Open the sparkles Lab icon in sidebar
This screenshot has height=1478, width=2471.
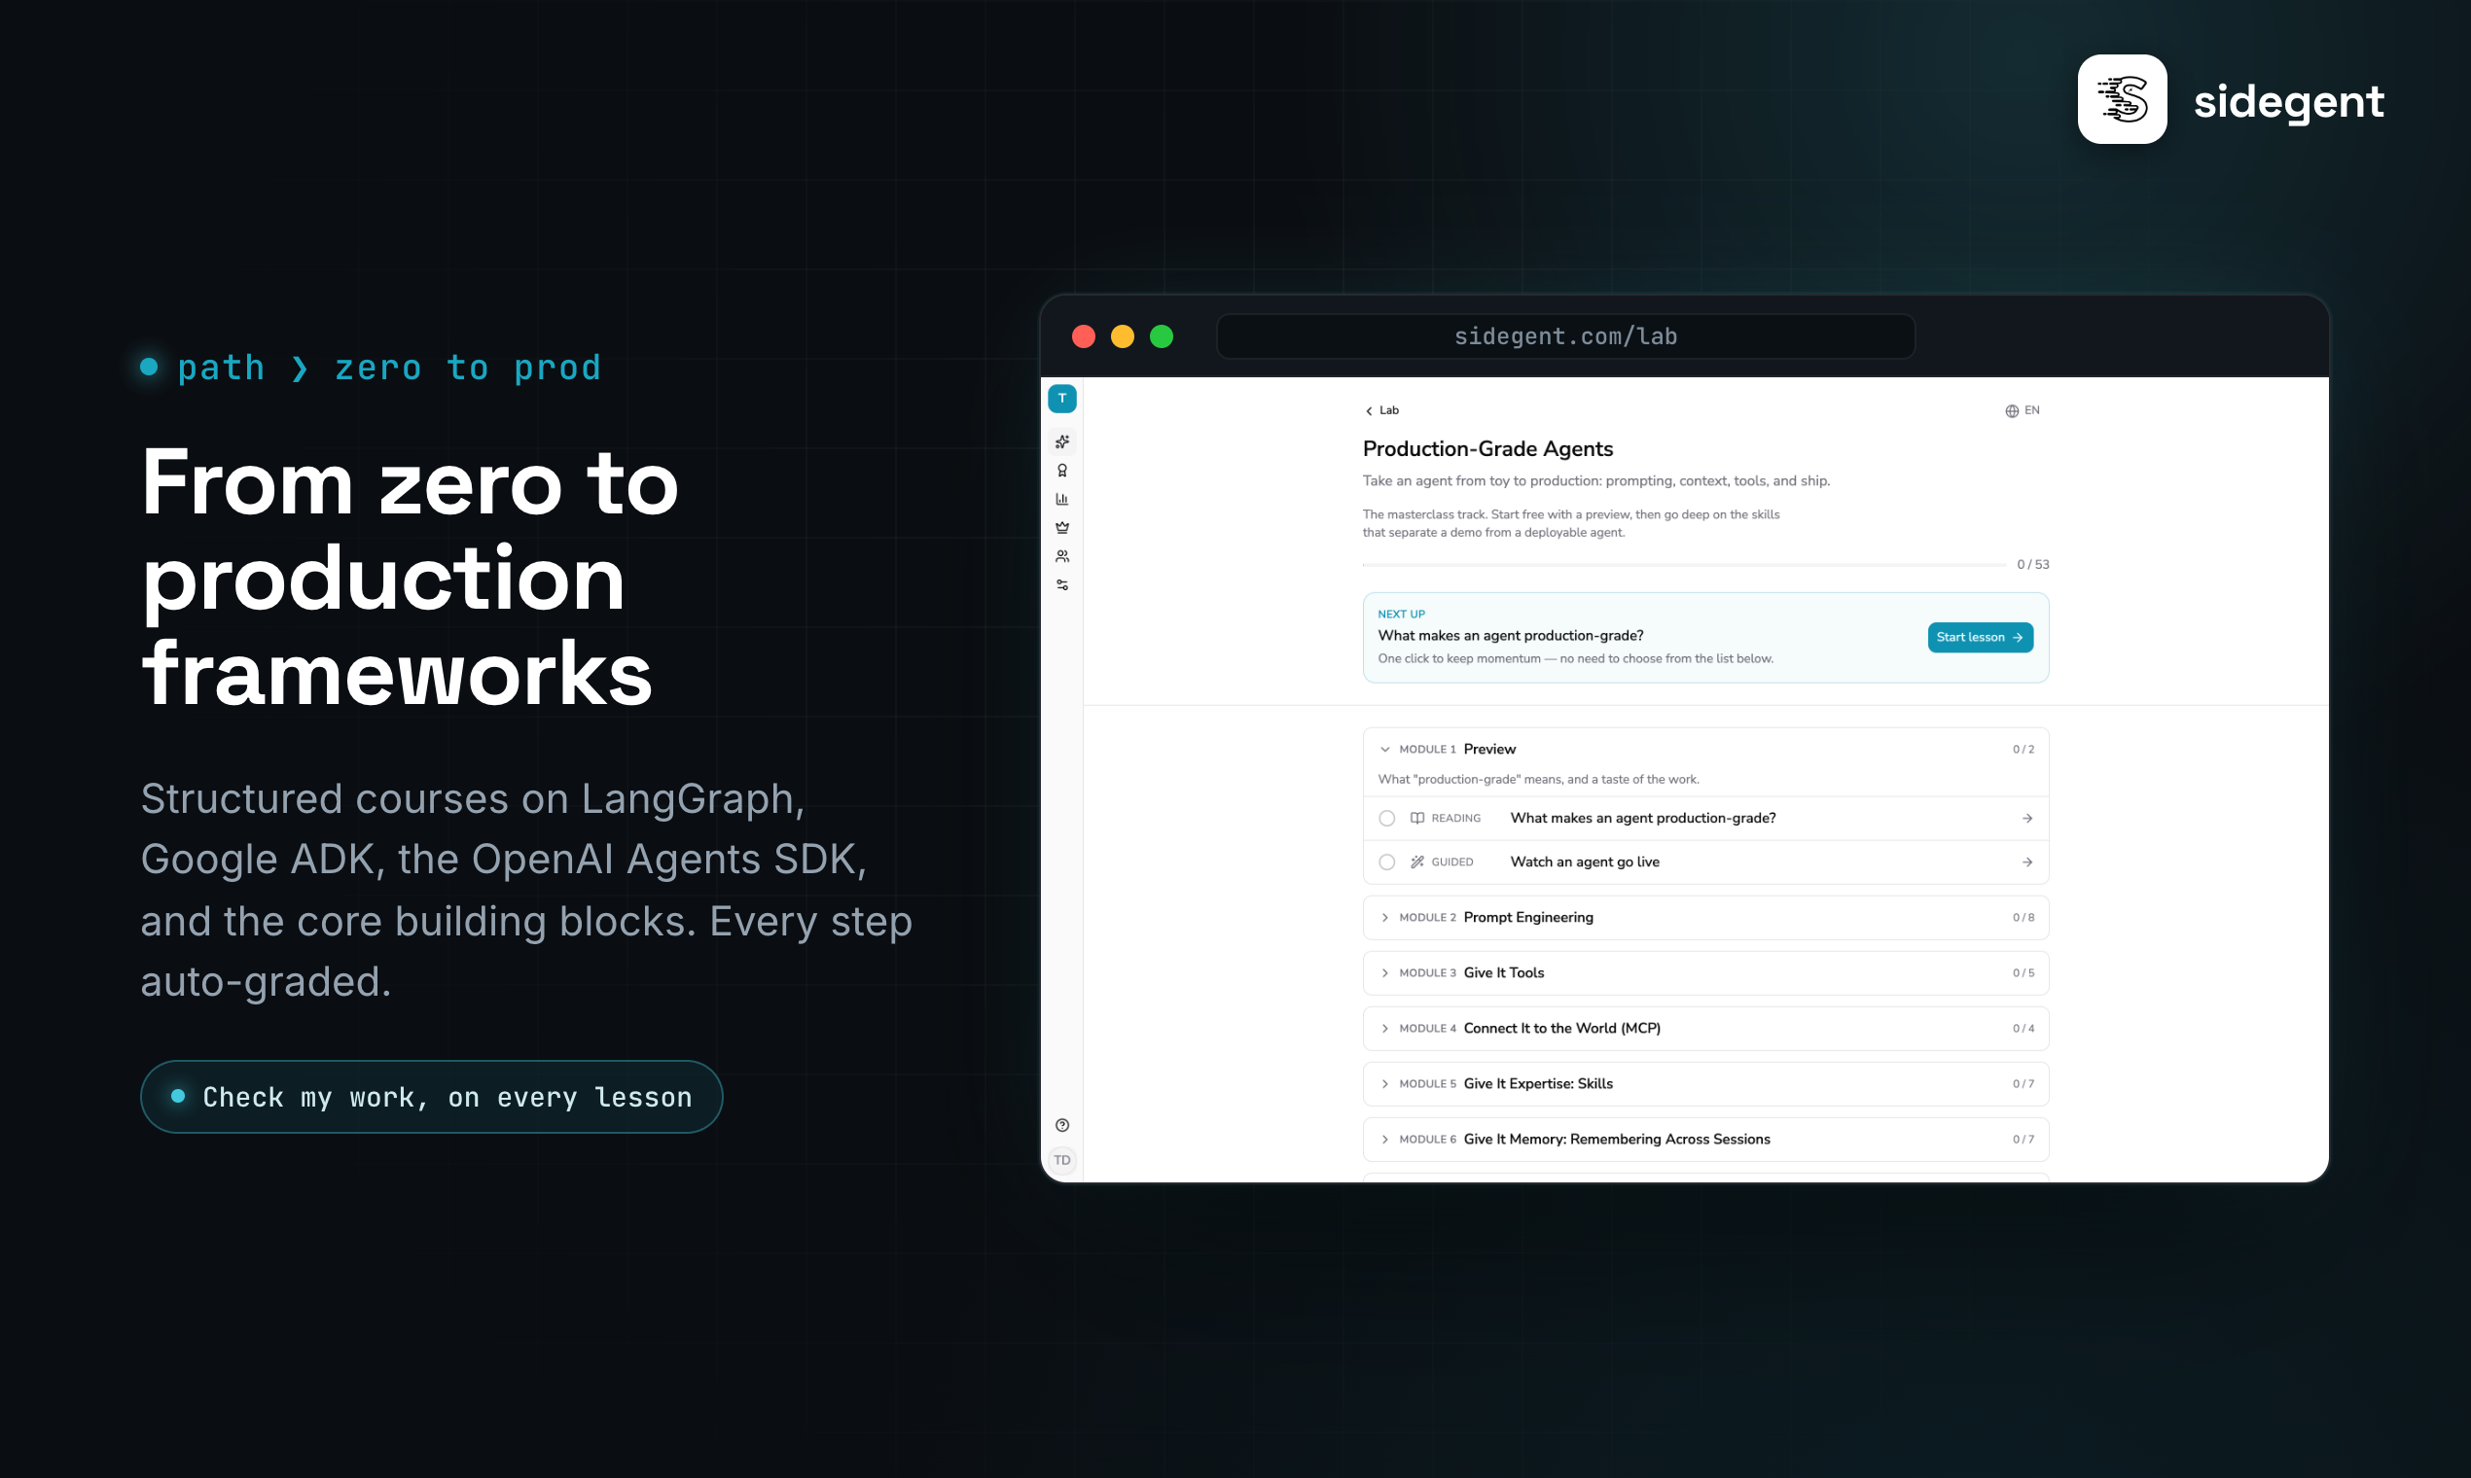(1062, 441)
